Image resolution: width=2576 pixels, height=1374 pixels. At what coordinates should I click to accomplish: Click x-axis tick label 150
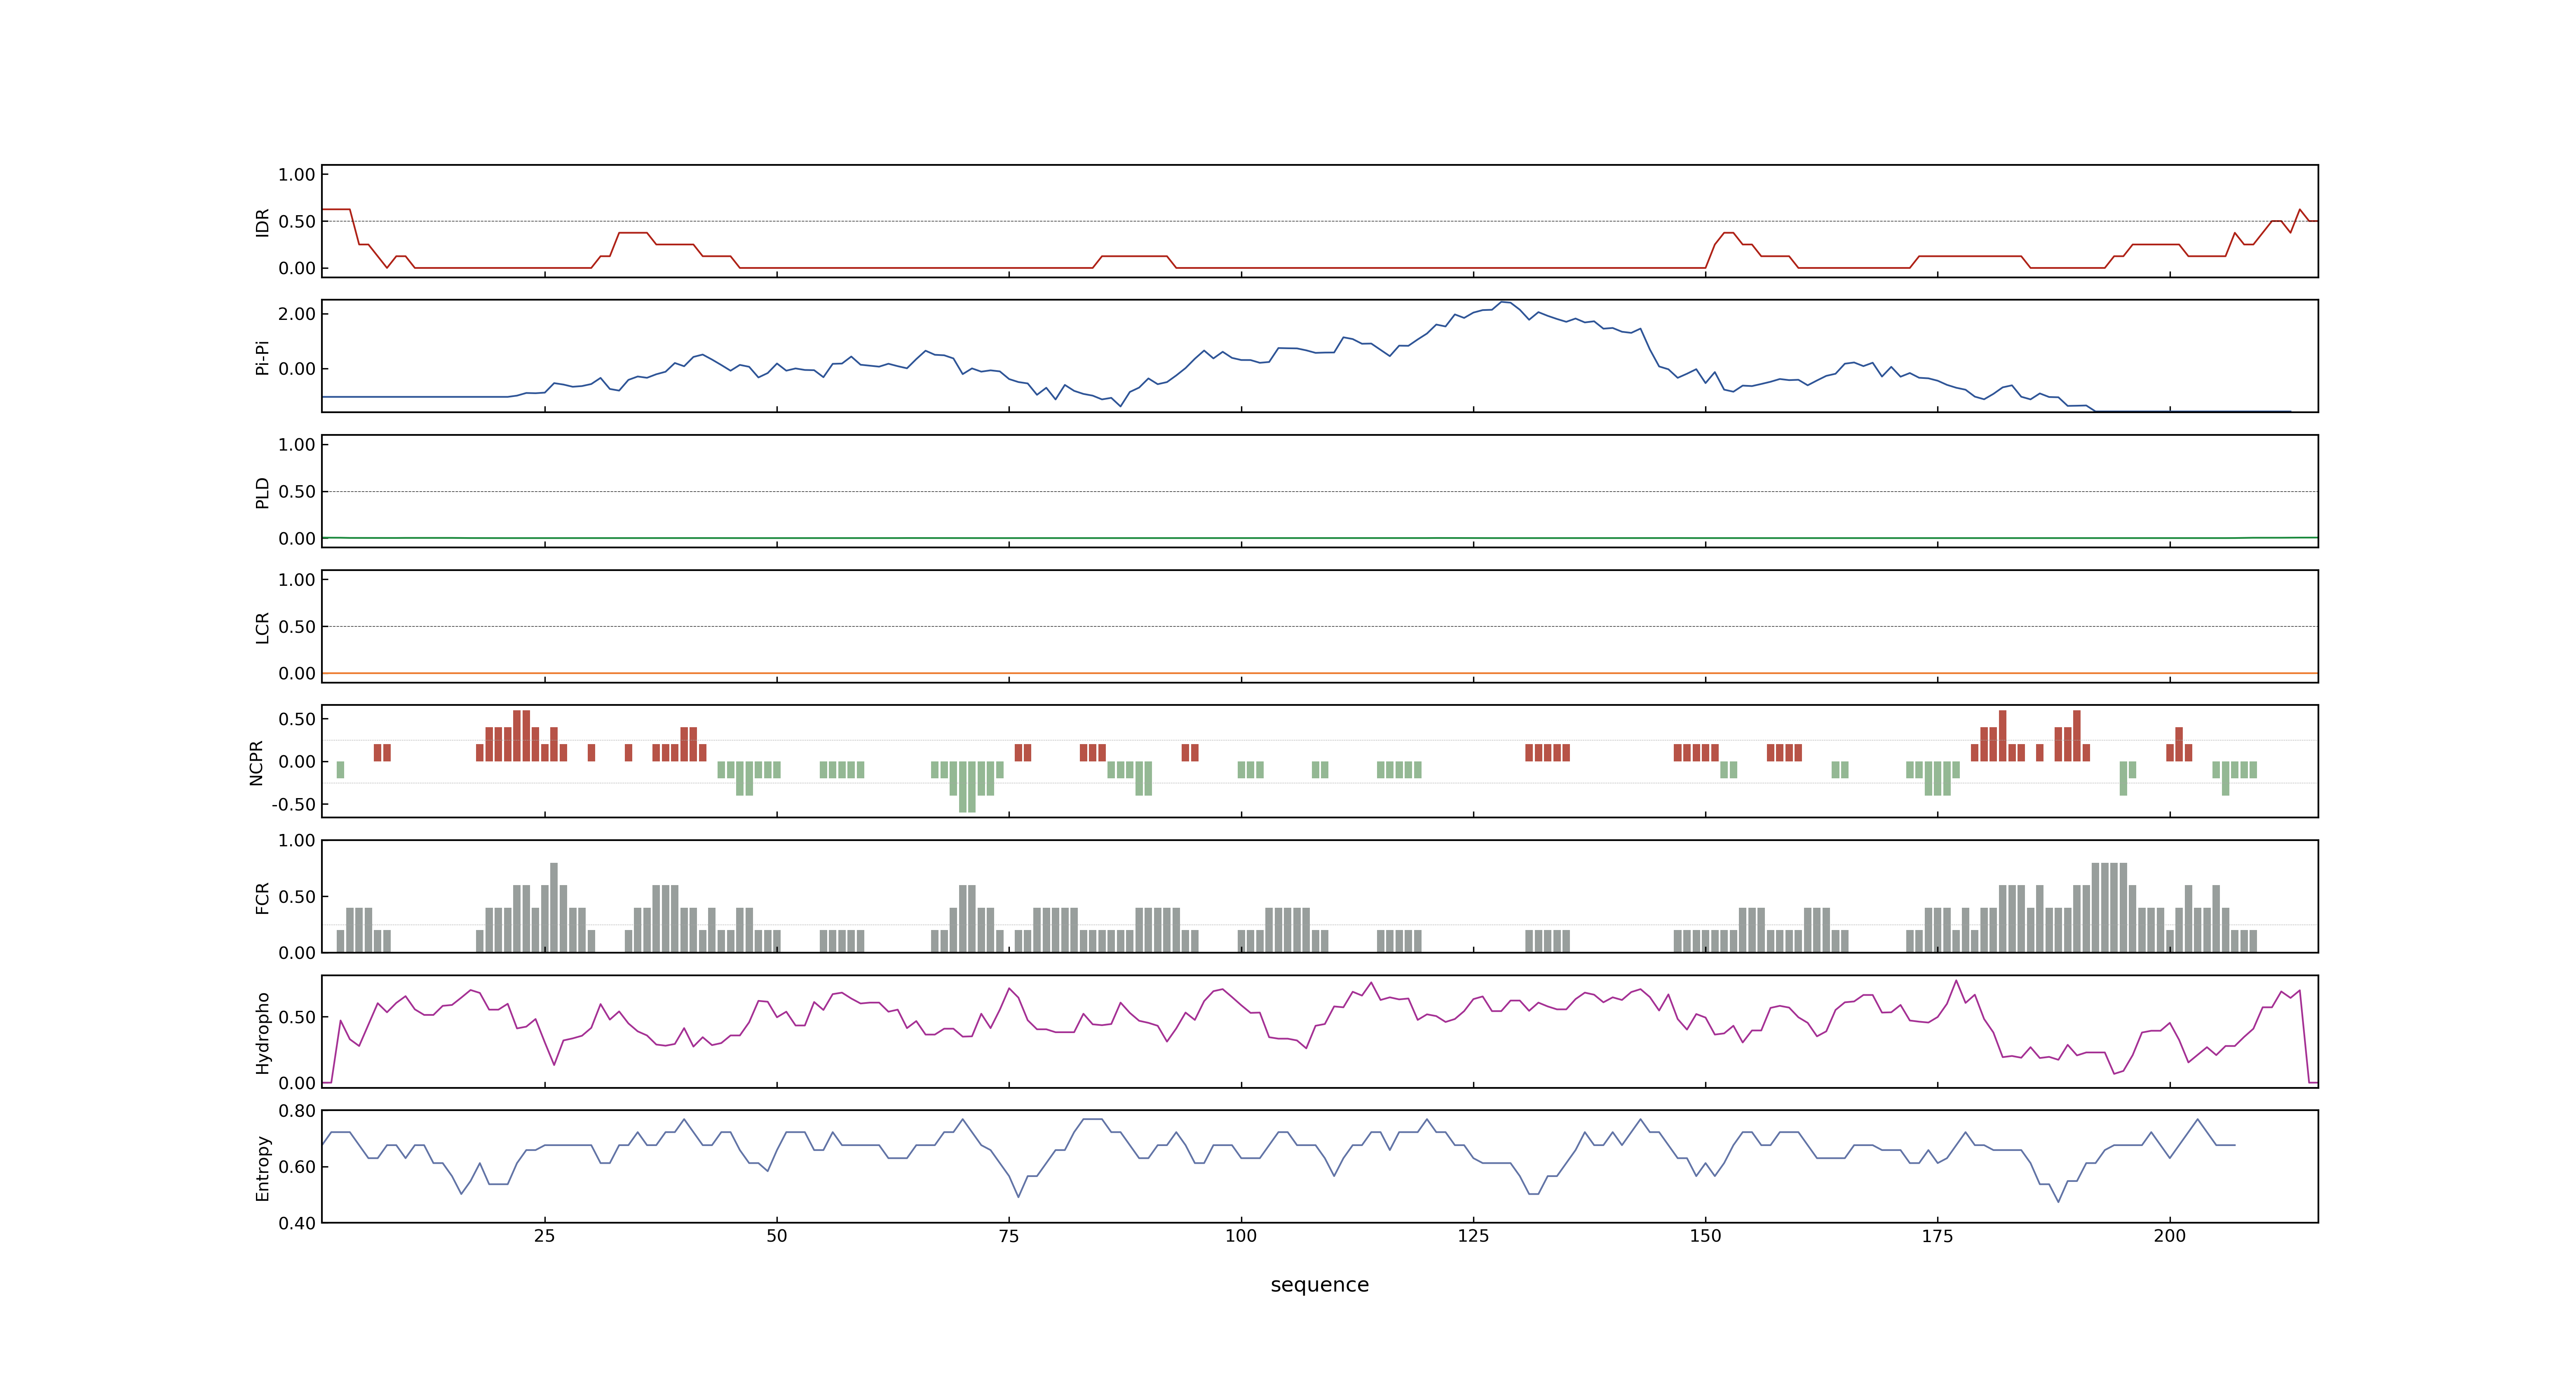tap(1705, 1236)
